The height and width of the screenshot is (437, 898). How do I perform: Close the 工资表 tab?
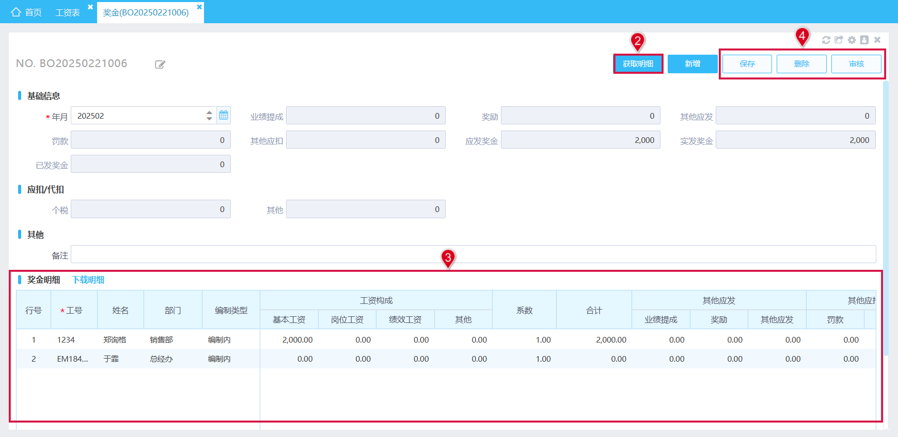pos(90,7)
